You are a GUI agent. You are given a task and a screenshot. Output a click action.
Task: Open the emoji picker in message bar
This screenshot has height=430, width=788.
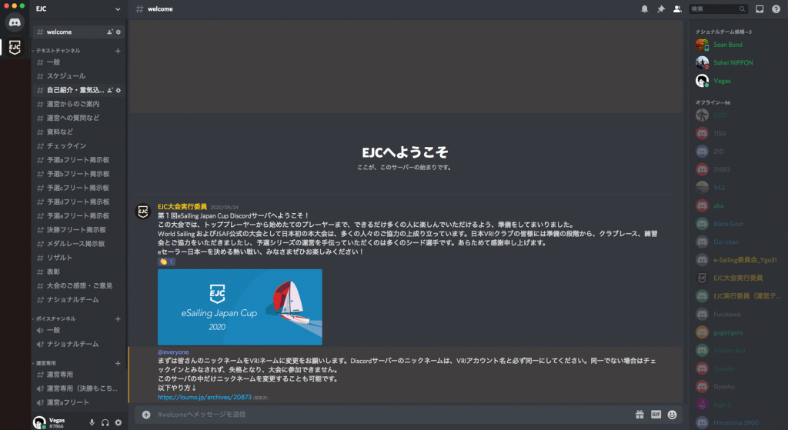(672, 414)
